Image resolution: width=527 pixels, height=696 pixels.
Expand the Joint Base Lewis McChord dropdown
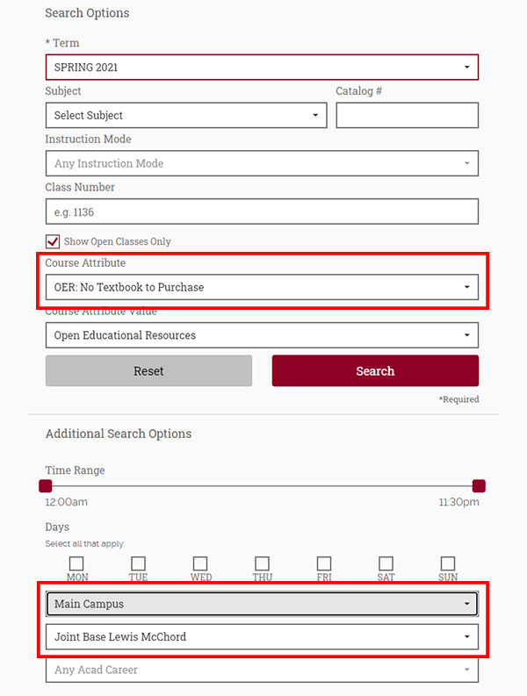[x=262, y=637]
